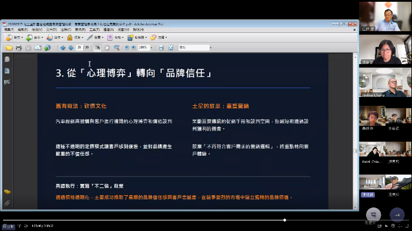Image resolution: width=412 pixels, height=231 pixels.
Task: Open the Bookmarks navigation panel icon
Action: (7, 71)
